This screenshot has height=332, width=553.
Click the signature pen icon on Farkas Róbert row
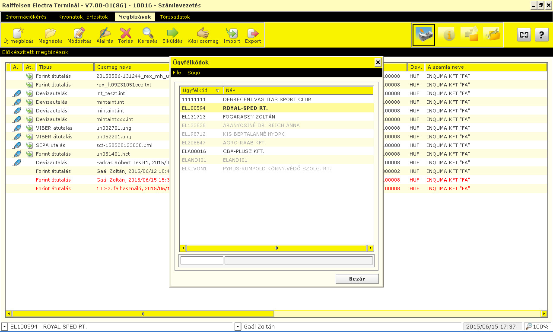17,163
